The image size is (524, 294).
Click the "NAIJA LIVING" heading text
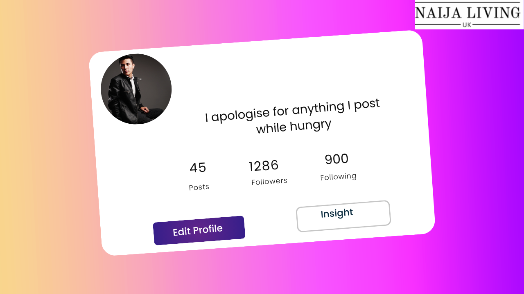click(468, 12)
